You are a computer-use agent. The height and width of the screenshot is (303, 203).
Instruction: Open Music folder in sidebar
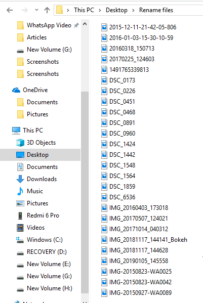point(35,191)
